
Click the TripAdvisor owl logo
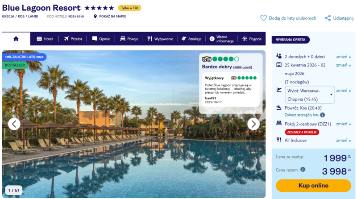click(207, 59)
